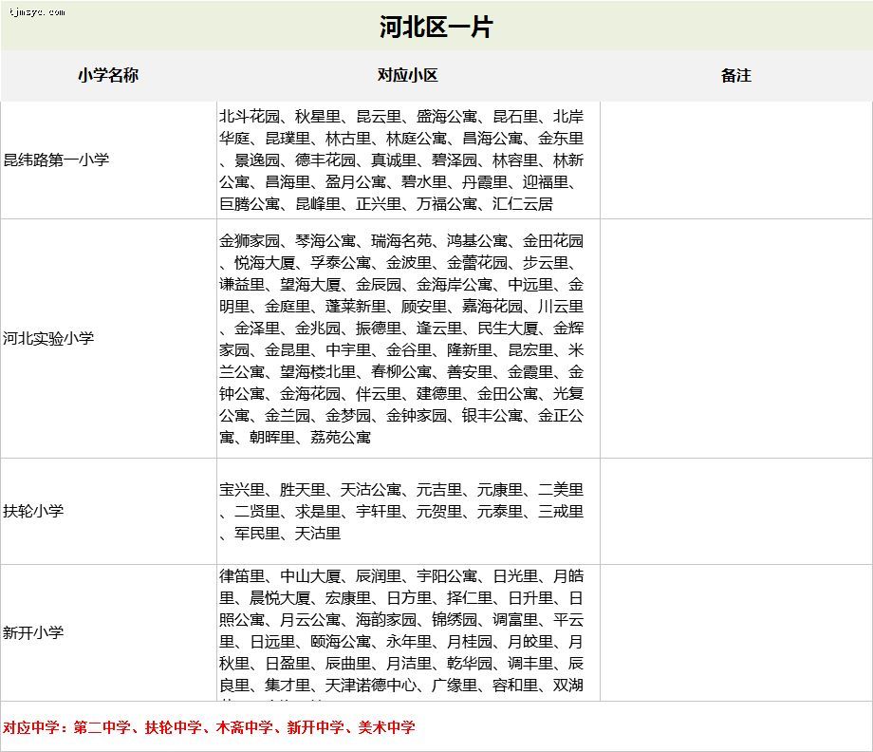The image size is (873, 752).
Task: Click the empty 备注 cell for 昆纬路第一小学
Action: click(x=735, y=160)
